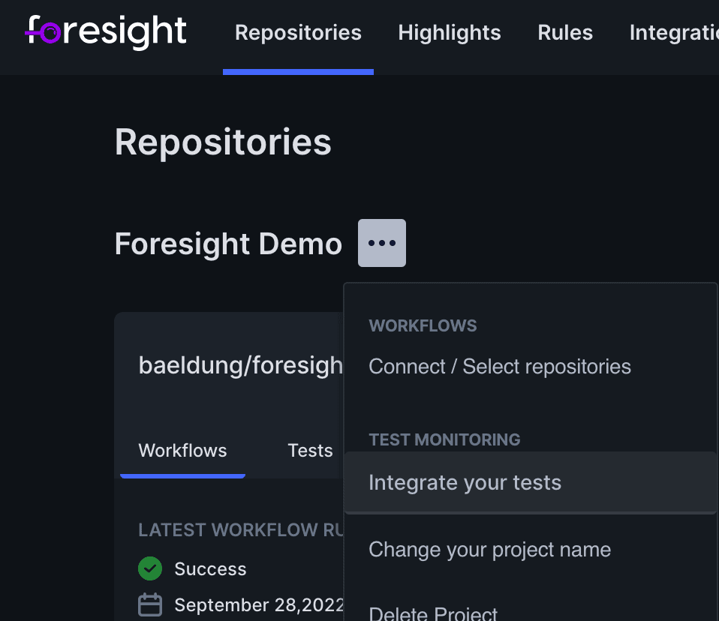Viewport: 719px width, 621px height.
Task: Click the calendar icon beside September 28,2022
Action: 150,604
